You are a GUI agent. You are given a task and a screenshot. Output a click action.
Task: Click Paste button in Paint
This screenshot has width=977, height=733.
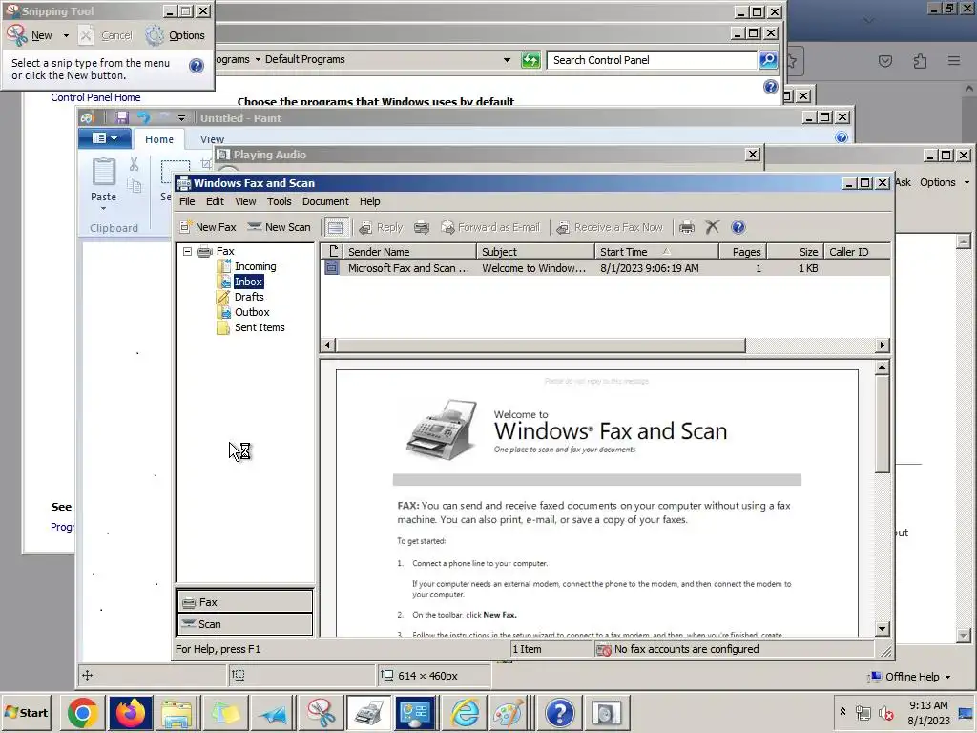click(x=103, y=184)
